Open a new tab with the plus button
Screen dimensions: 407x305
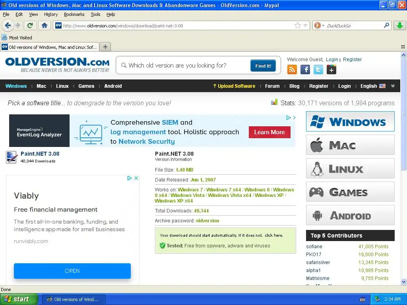[105, 47]
